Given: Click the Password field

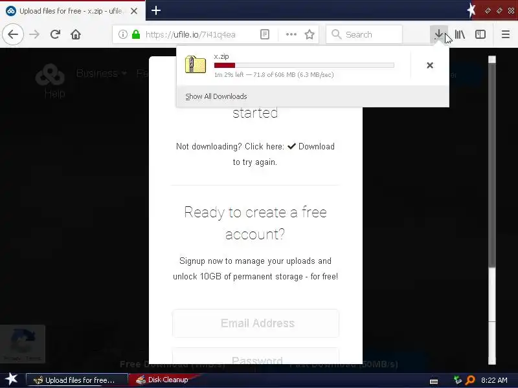Looking at the screenshot, I should (x=256, y=356).
